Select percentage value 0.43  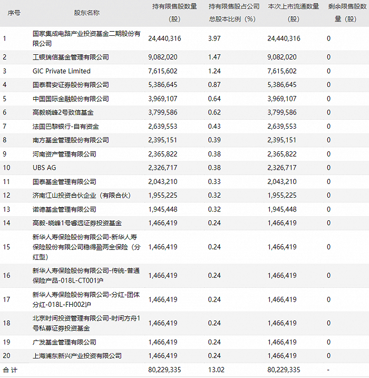coord(214,127)
